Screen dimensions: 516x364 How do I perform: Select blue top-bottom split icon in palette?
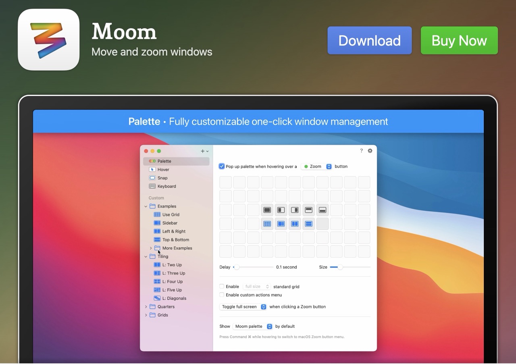click(x=309, y=224)
